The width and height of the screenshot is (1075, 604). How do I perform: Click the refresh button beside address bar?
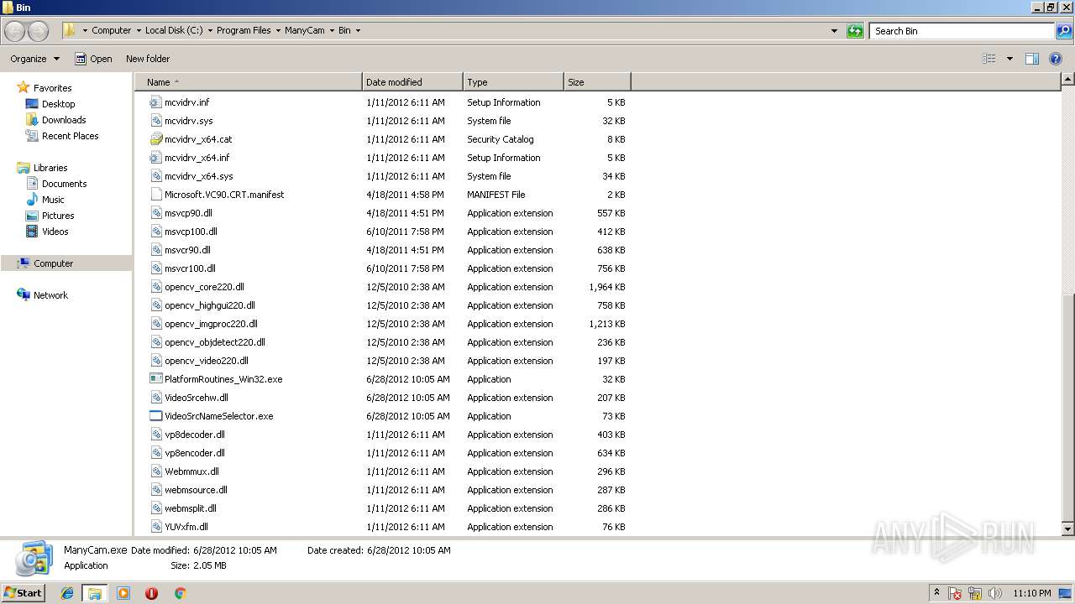855,31
